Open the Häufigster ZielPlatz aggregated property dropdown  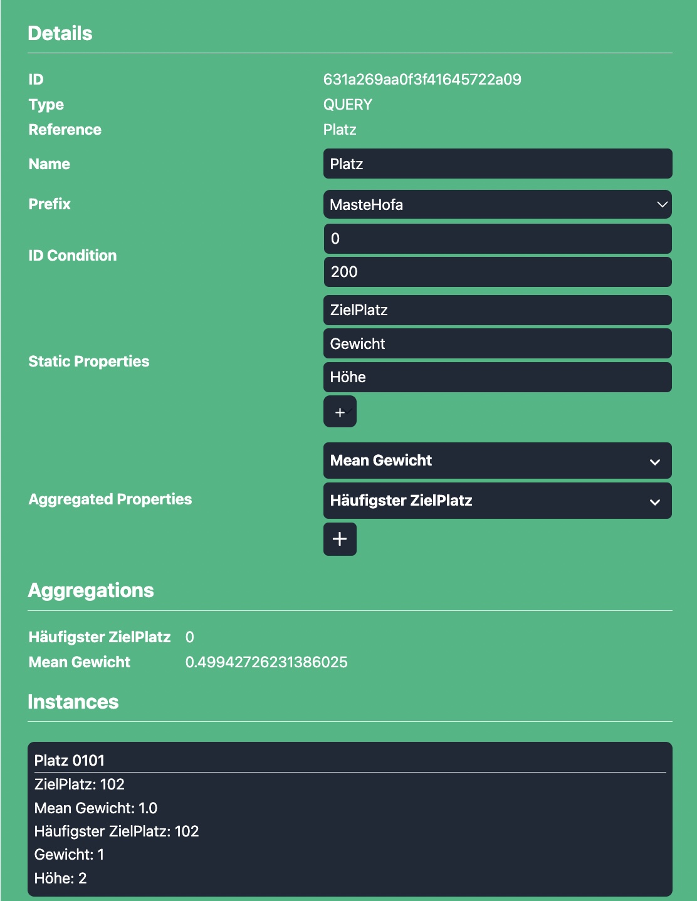point(498,501)
